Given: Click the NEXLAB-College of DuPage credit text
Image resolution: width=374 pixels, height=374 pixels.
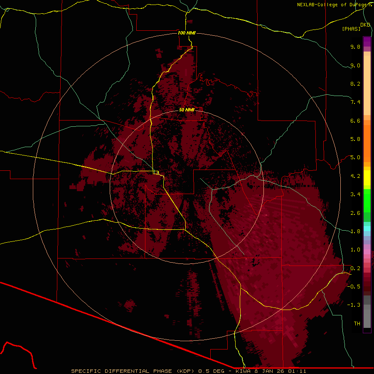Looking at the screenshot, I should [334, 5].
